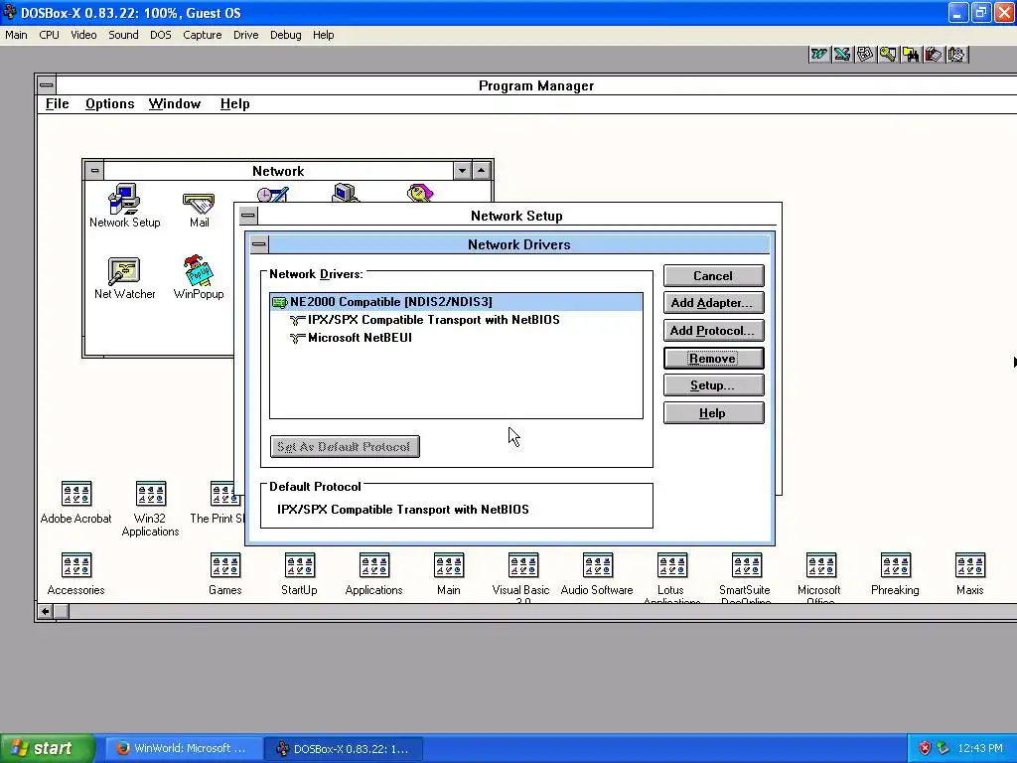This screenshot has width=1017, height=763.
Task: Open DOSBox-X Video menu
Action: coord(83,35)
